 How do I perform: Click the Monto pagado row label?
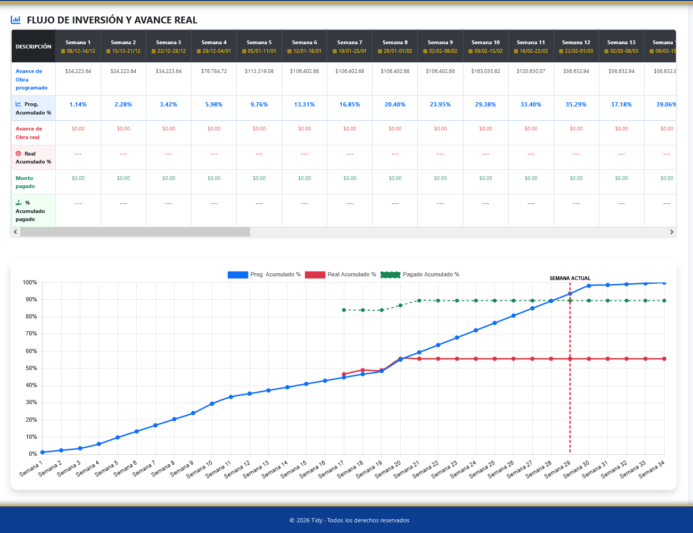(x=25, y=182)
